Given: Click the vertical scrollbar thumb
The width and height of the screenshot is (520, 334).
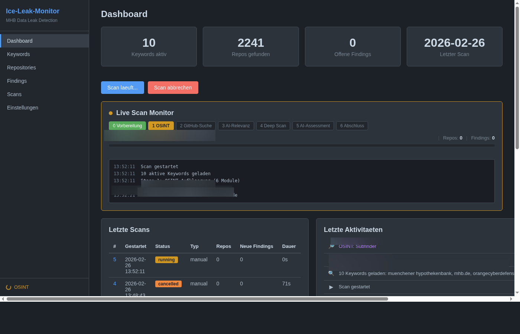Looking at the screenshot, I should (517, 78).
